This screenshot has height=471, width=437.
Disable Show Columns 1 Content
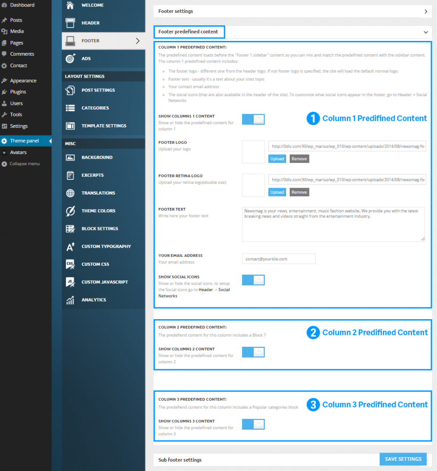(x=253, y=118)
